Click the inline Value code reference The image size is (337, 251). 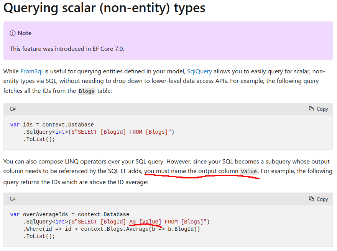click(249, 172)
